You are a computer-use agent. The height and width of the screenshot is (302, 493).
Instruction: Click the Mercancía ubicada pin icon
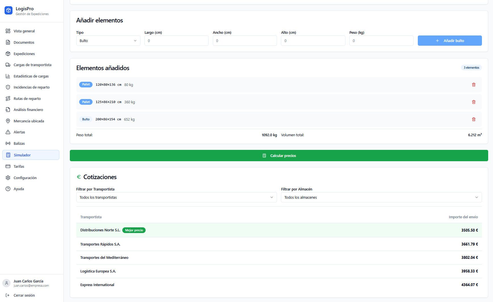pos(8,121)
